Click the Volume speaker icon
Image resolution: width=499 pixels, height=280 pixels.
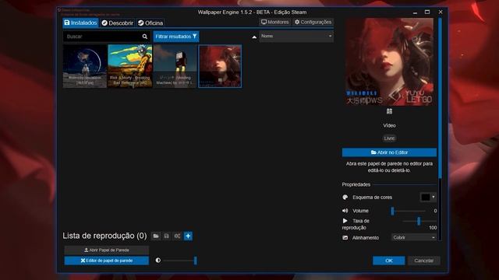tap(345, 211)
